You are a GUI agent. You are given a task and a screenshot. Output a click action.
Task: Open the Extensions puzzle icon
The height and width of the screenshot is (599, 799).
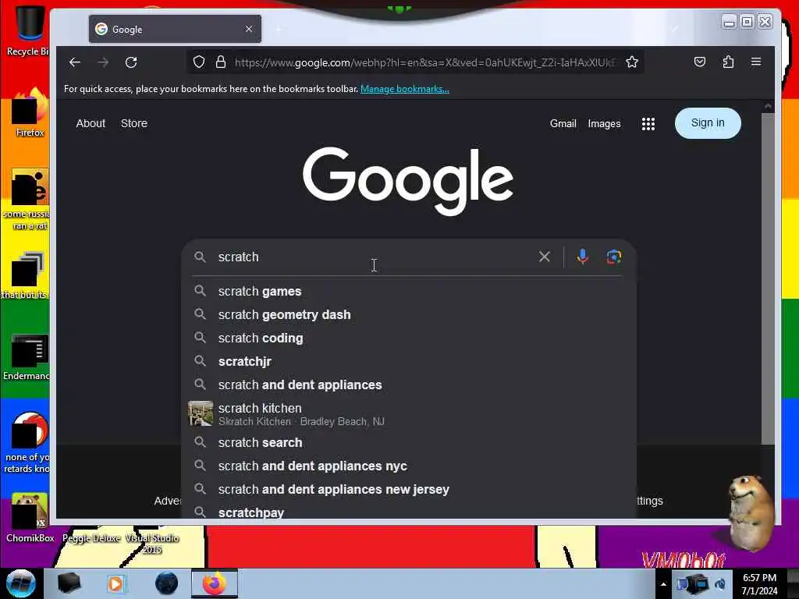[x=728, y=62]
